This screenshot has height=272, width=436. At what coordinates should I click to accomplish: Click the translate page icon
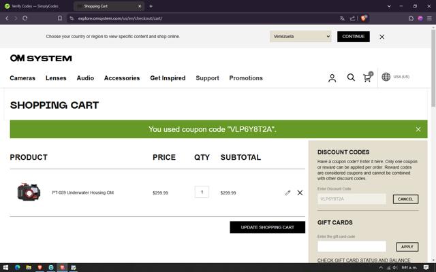click(342, 18)
